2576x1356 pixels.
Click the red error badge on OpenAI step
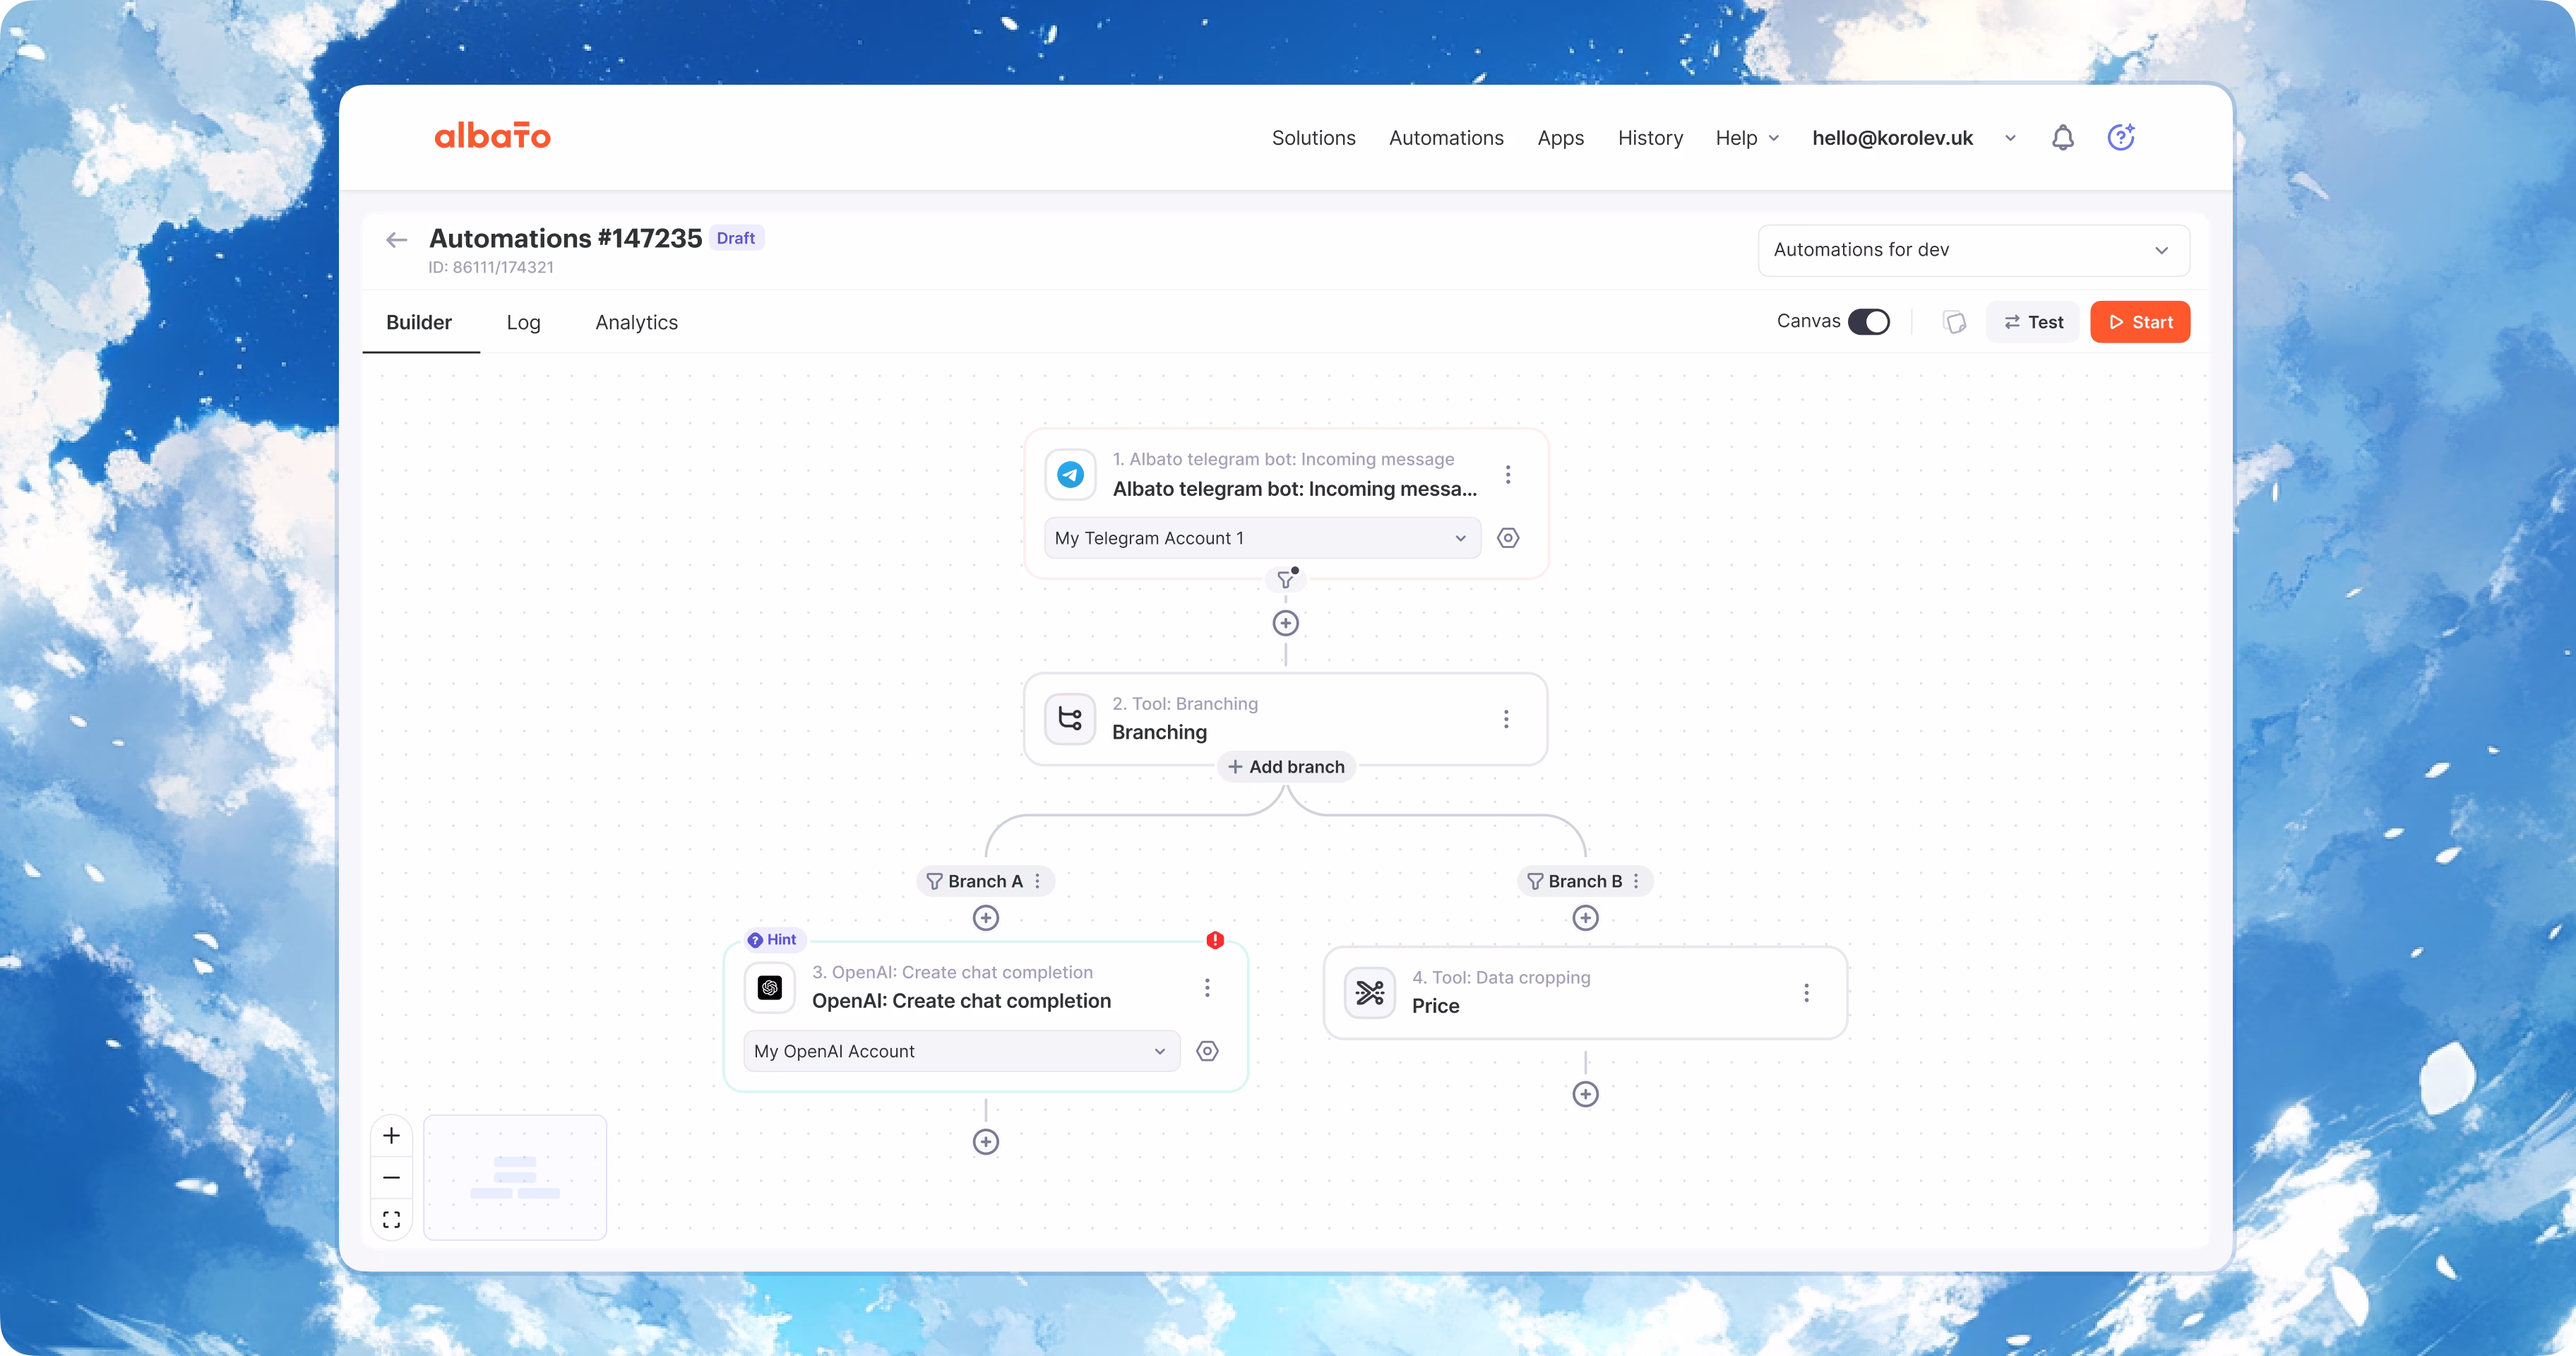pos(1215,940)
